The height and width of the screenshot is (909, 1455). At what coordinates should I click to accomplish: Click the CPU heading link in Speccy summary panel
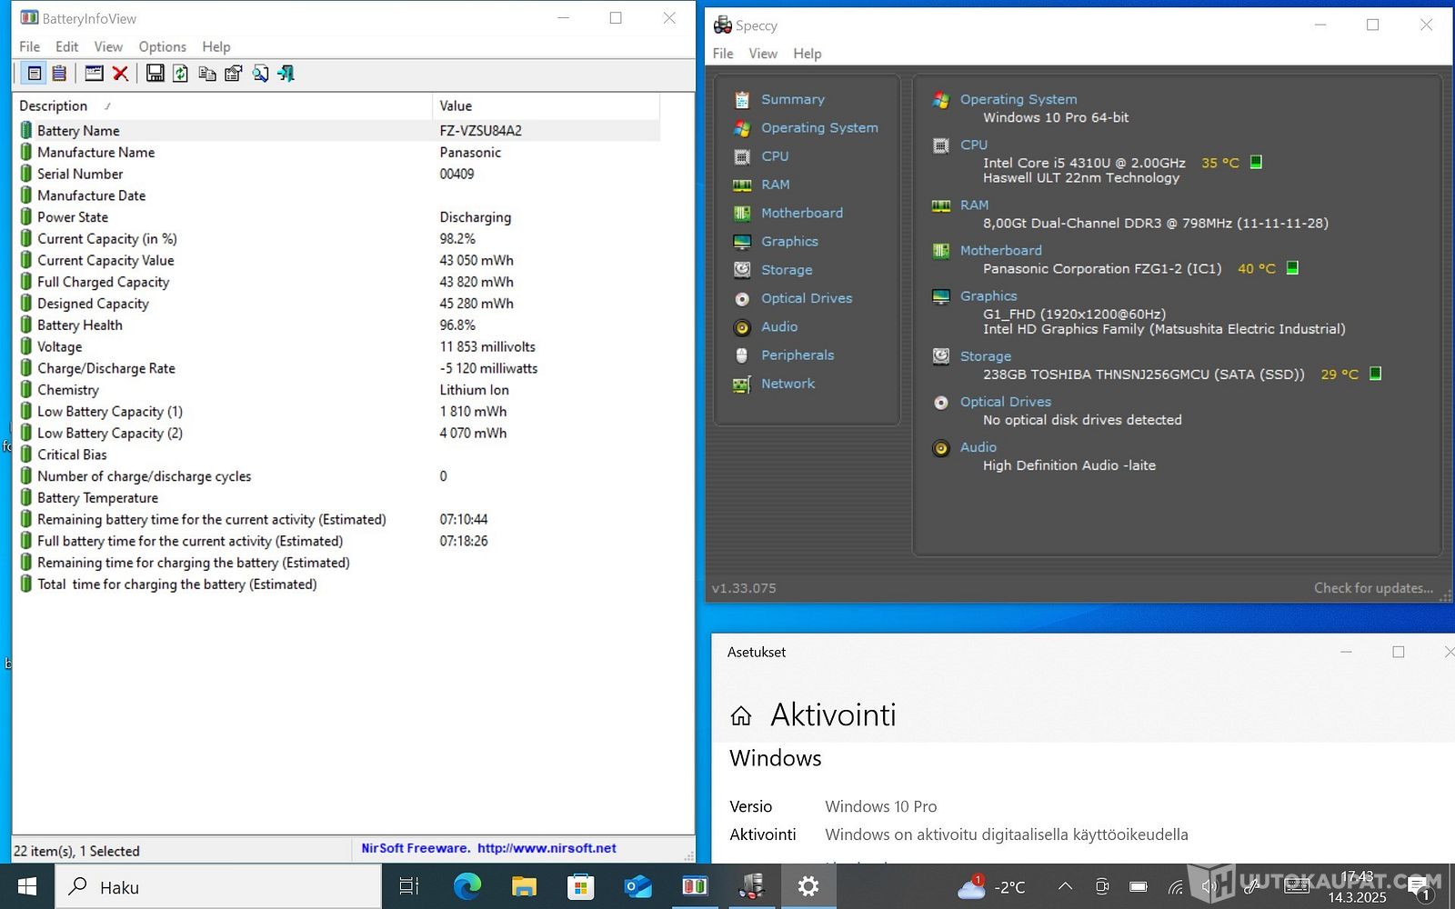tap(974, 145)
